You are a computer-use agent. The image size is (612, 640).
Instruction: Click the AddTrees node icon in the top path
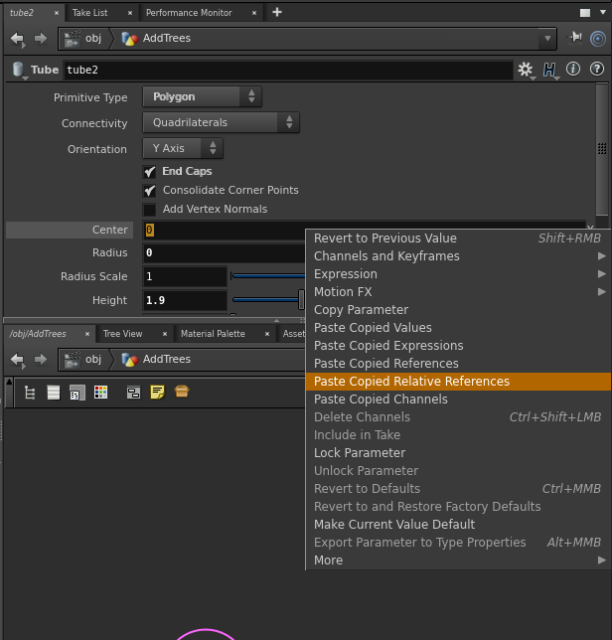[130, 39]
